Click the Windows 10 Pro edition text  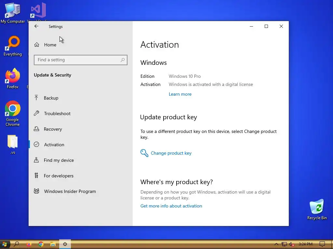[185, 76]
